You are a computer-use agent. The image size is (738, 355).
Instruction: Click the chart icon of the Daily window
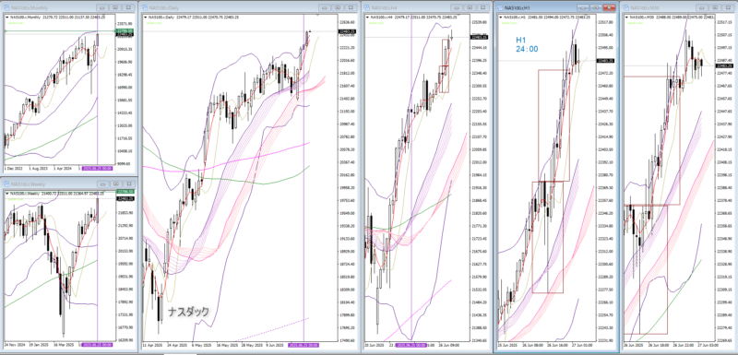click(145, 8)
